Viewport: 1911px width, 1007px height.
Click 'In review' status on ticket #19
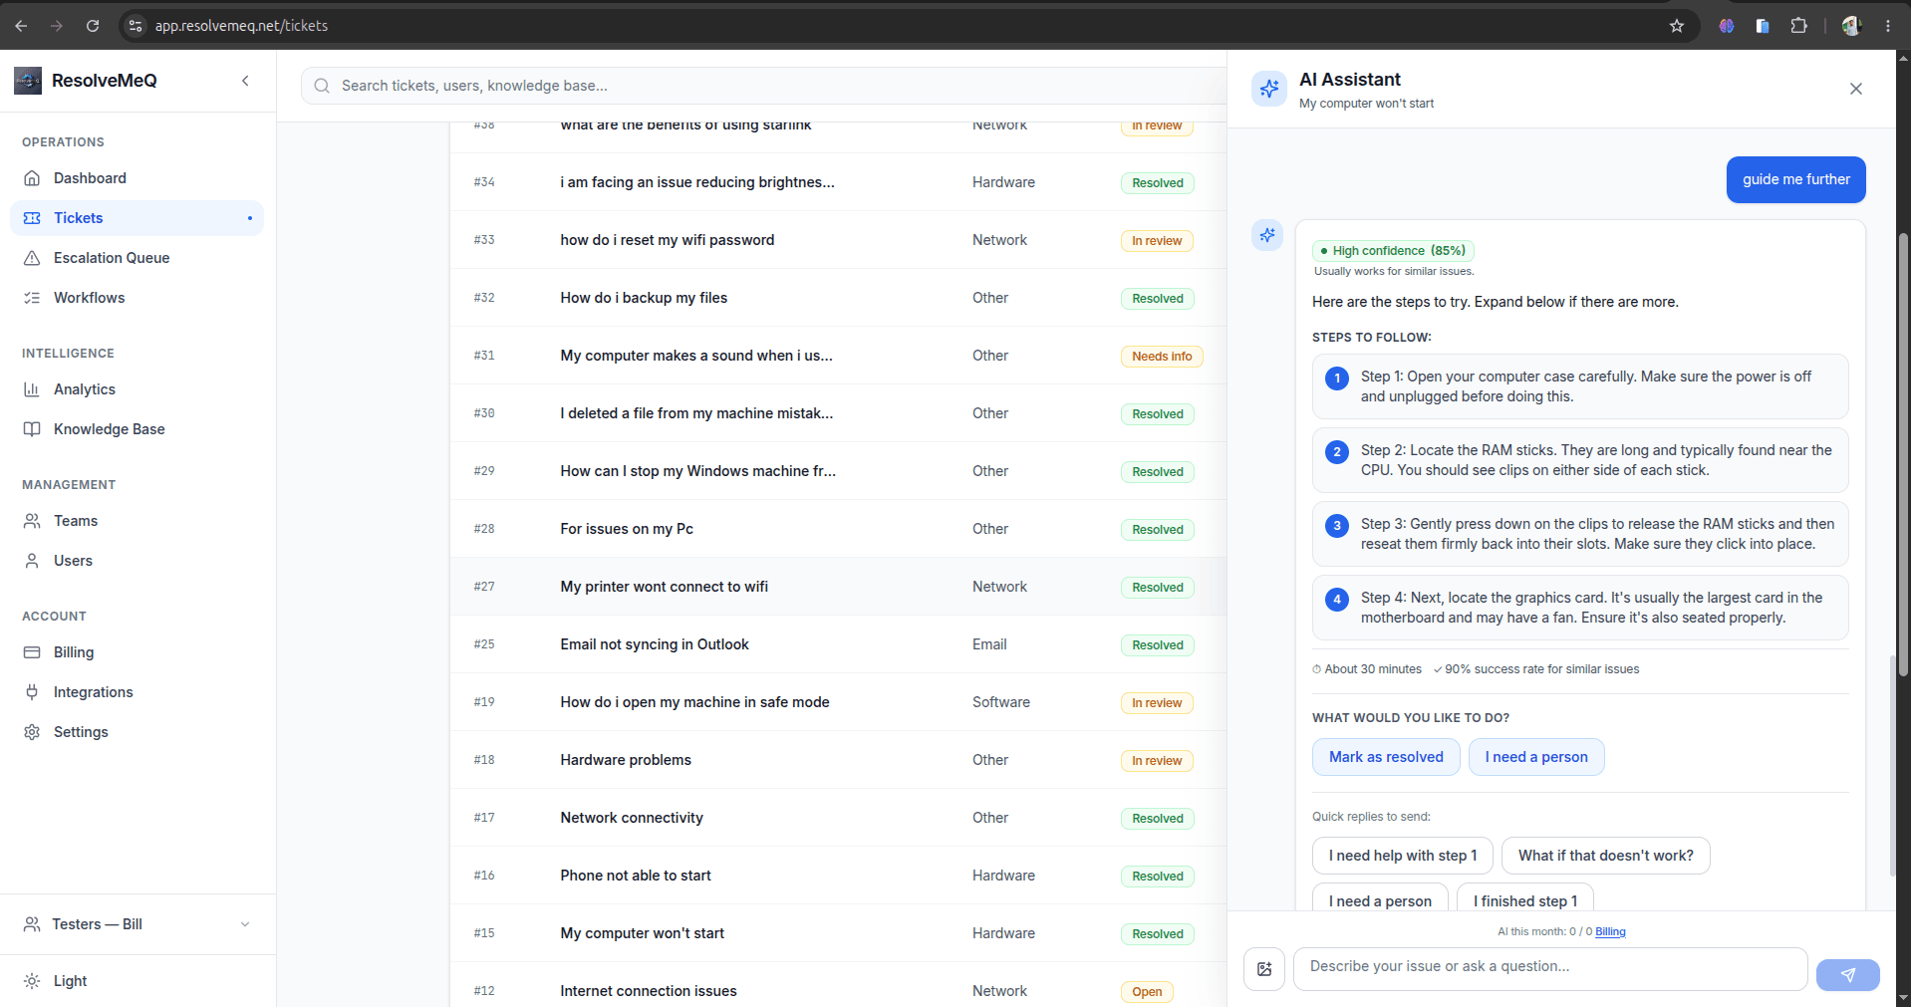(1157, 703)
